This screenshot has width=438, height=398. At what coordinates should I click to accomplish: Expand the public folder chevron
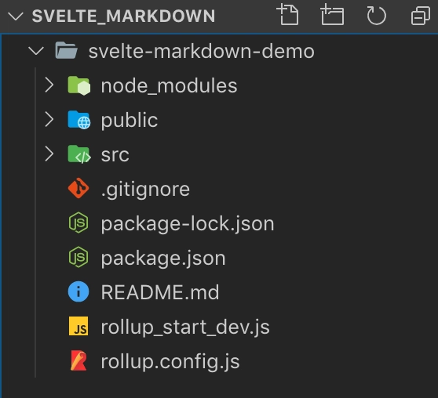tap(49, 119)
